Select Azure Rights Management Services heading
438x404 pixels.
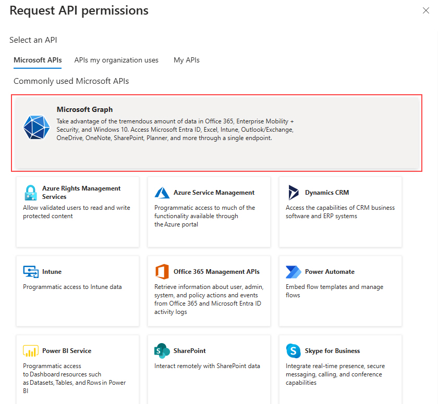coord(81,193)
